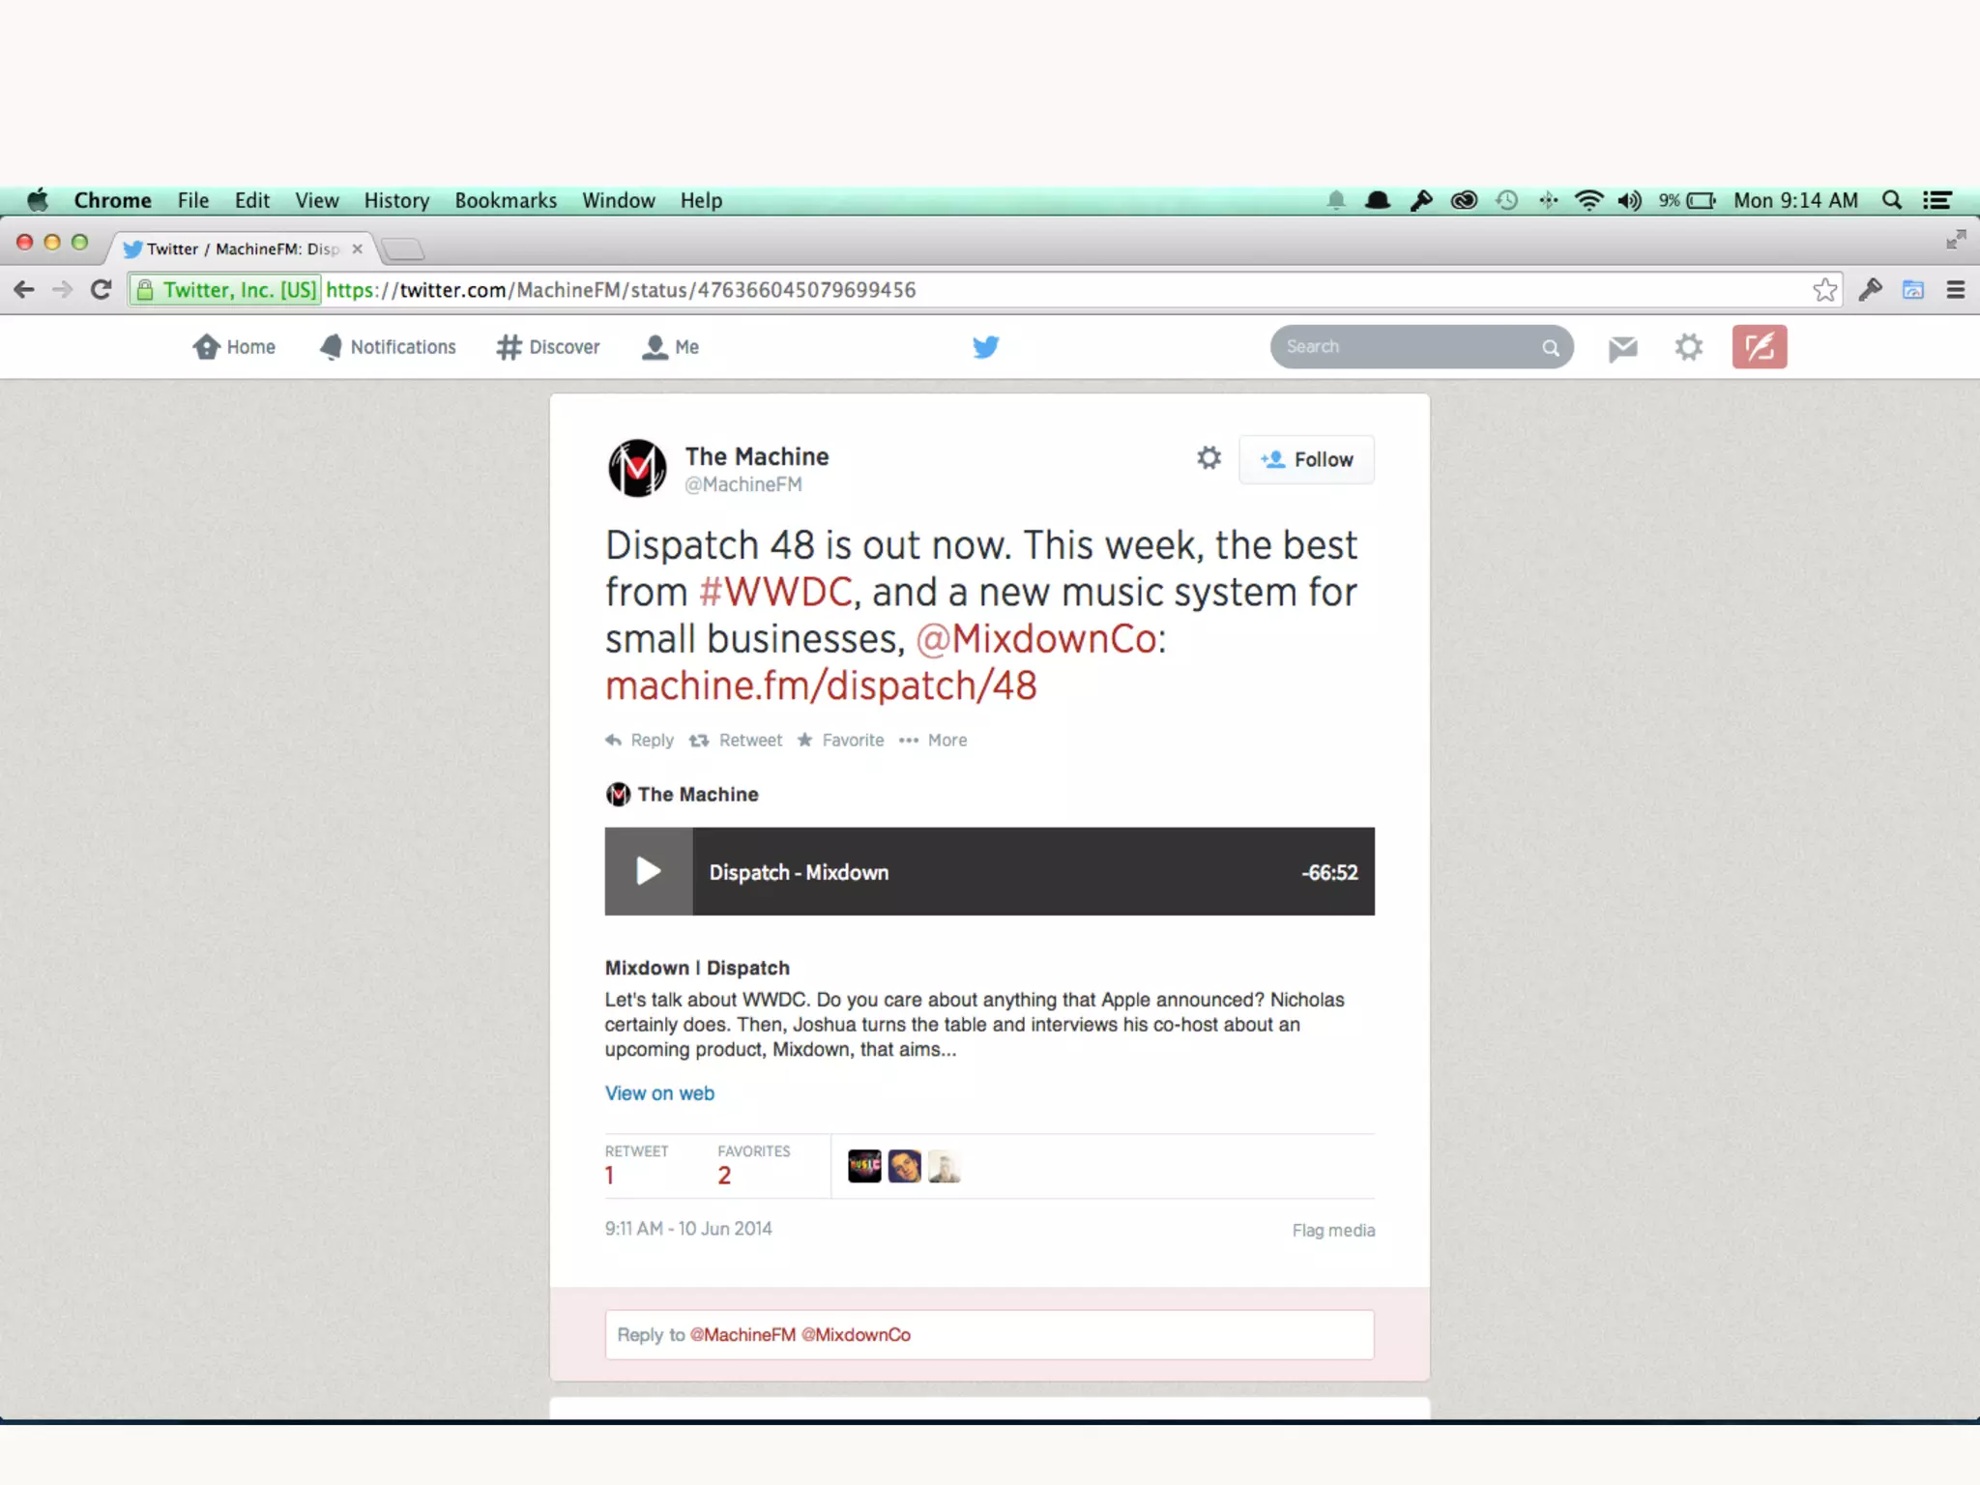Open Chrome hamburger menu
Screen dimensions: 1980x1485
click(x=1955, y=290)
